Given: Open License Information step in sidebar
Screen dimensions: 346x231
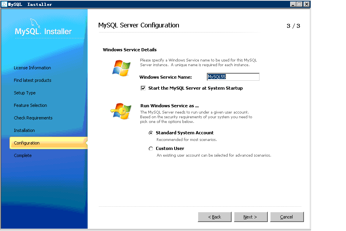Looking at the screenshot, I should pos(32,68).
